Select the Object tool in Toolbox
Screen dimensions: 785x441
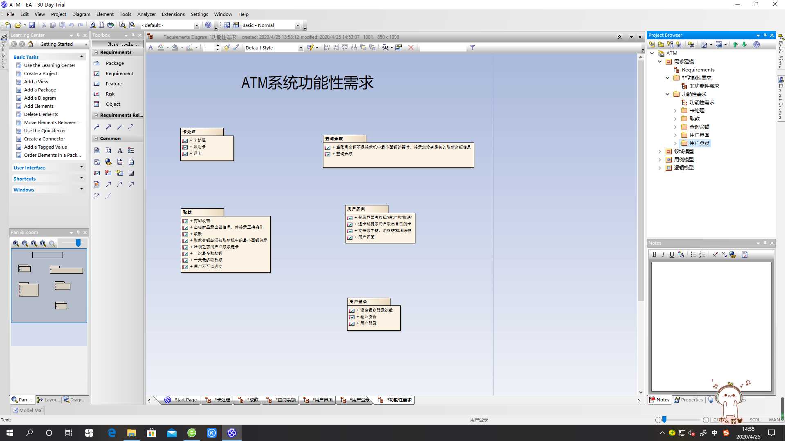pyautogui.click(x=113, y=104)
